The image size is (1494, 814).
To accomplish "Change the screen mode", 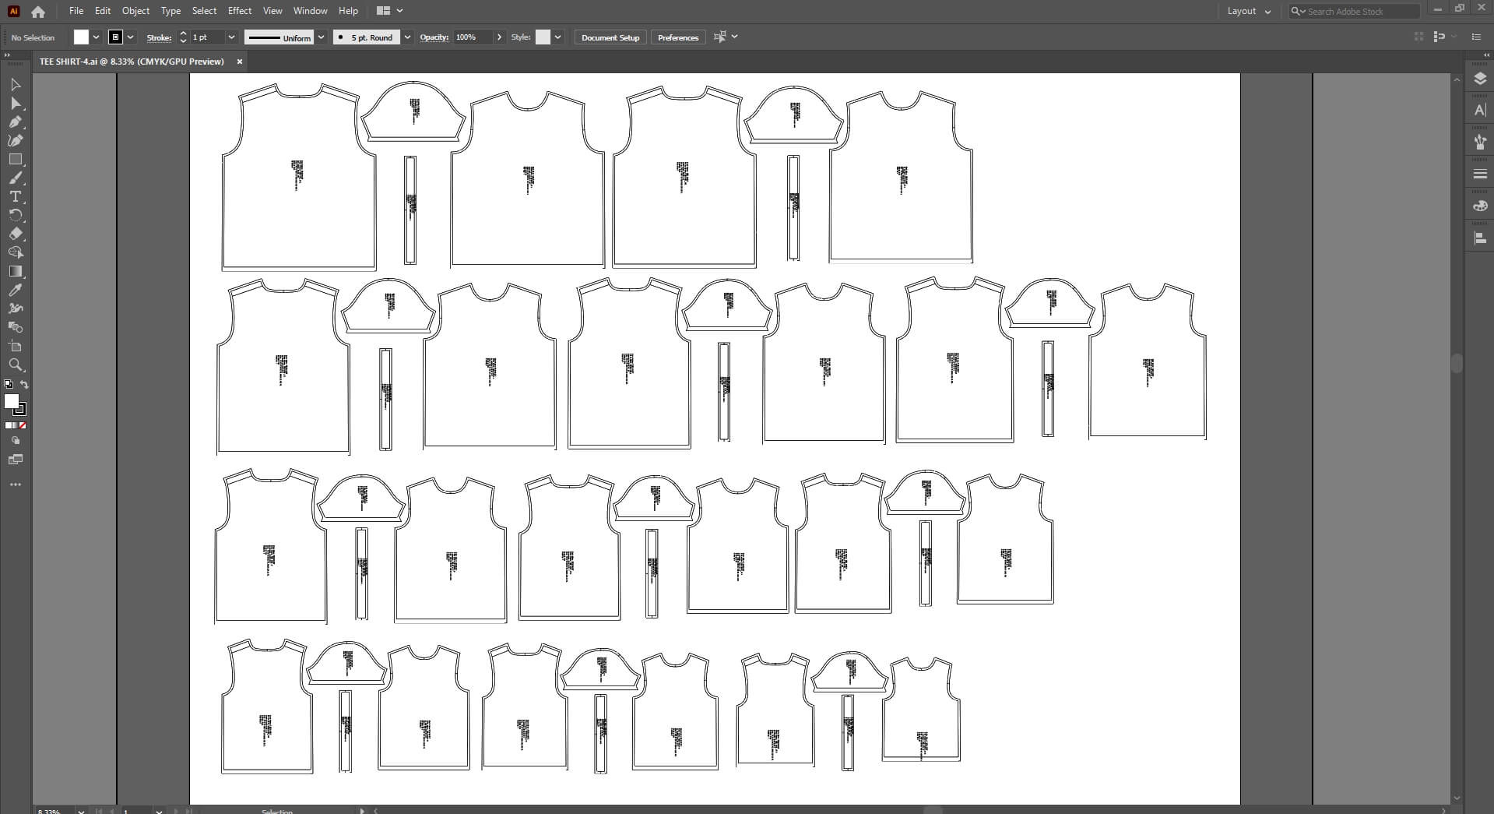I will (x=16, y=460).
